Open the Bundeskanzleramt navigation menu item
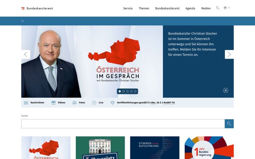 [x=167, y=8]
